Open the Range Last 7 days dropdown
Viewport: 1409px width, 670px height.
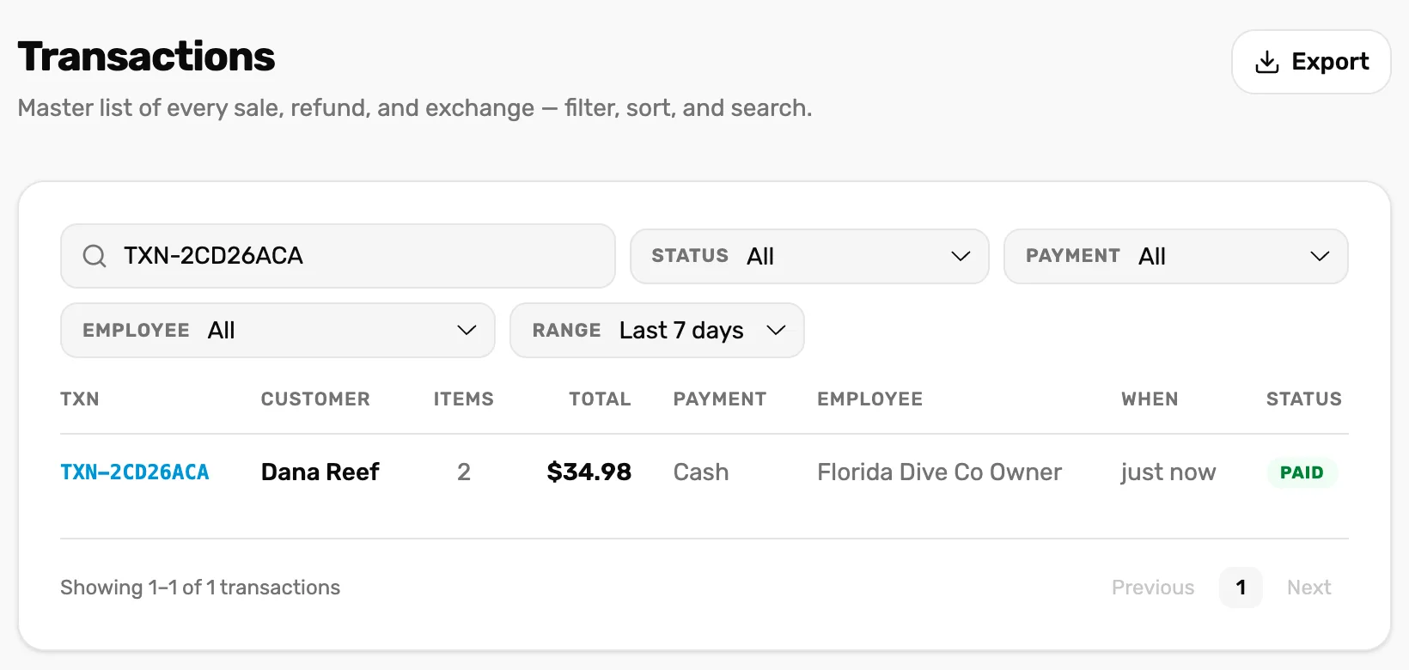click(x=657, y=330)
